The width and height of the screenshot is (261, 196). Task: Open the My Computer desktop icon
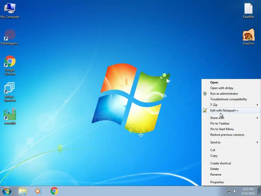tap(10, 10)
